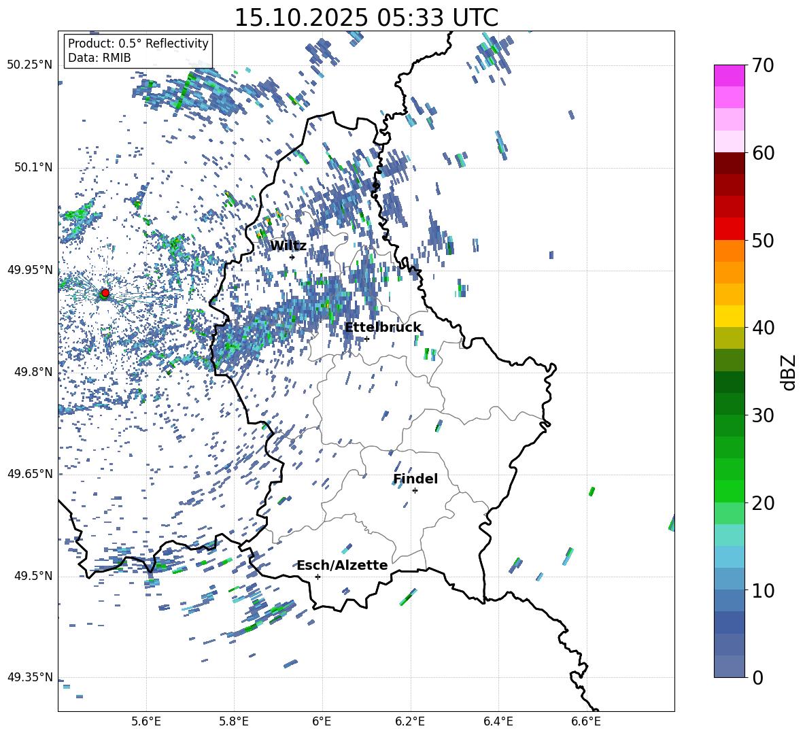Click the Esch/Alzette station cross marker
The width and height of the screenshot is (805, 735).
tap(318, 577)
